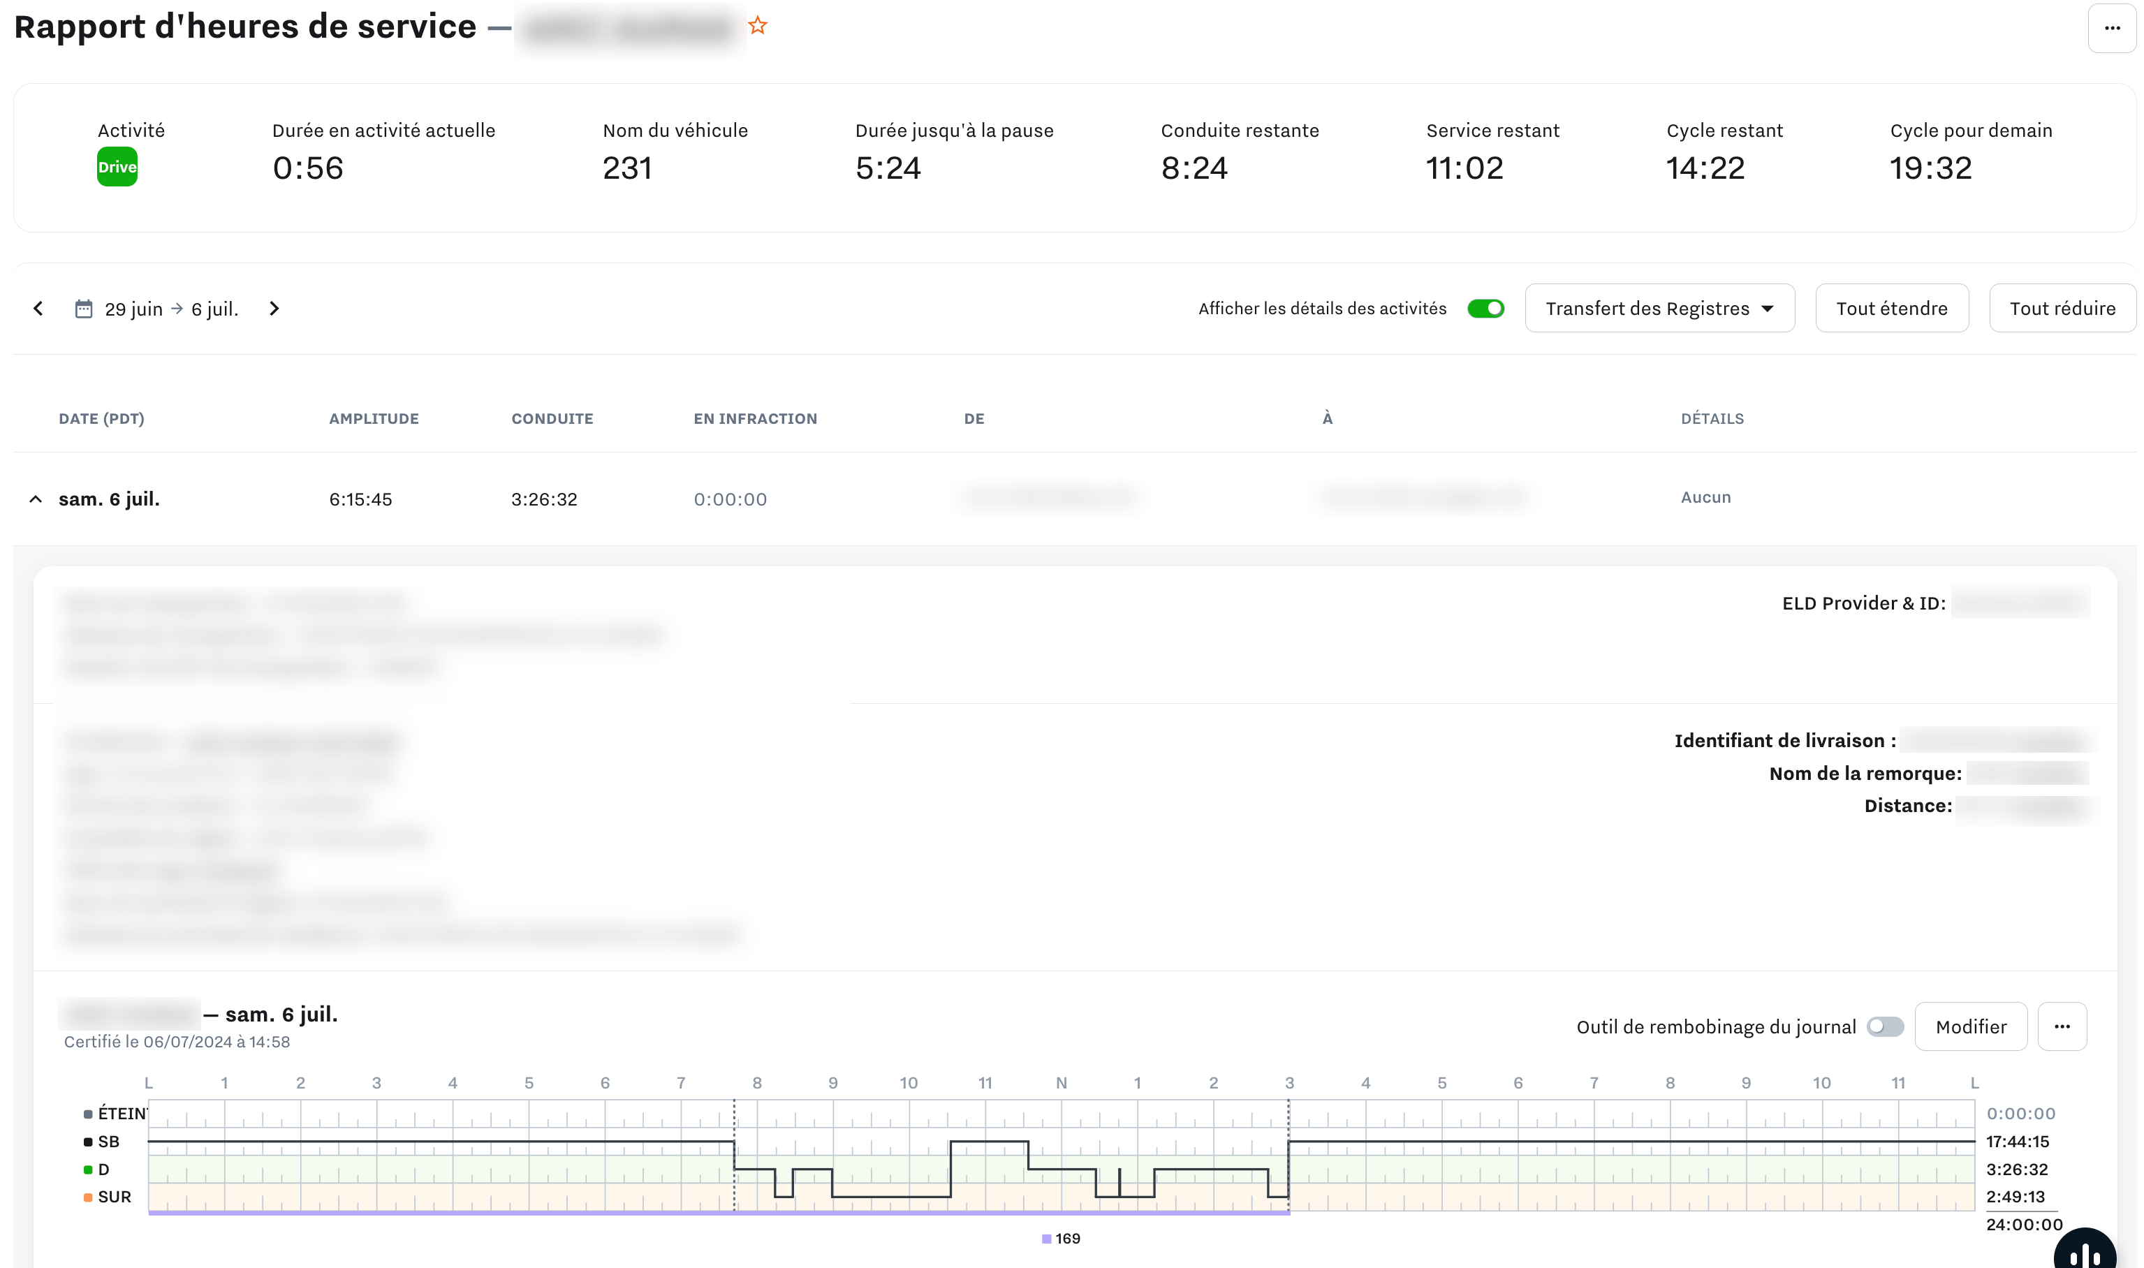Click the vehicle name 231
Screen dimensions: 2144x1268
pos(627,168)
